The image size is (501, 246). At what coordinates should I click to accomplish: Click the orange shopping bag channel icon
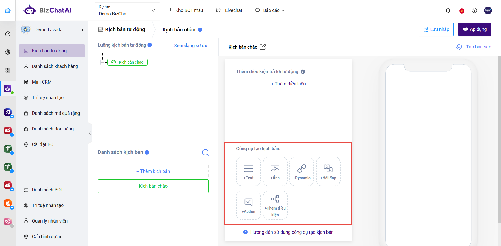coord(8,203)
